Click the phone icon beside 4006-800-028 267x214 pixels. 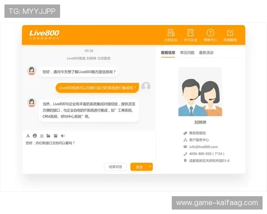coord(185,154)
